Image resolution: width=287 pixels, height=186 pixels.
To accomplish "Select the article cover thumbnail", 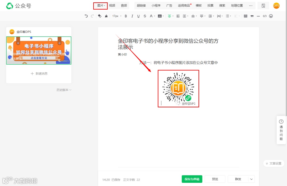I will 39,50.
